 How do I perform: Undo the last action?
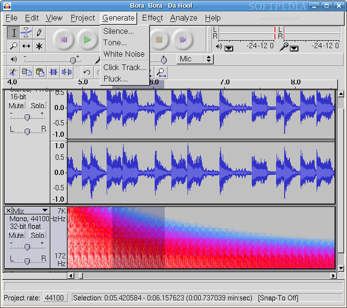point(87,72)
